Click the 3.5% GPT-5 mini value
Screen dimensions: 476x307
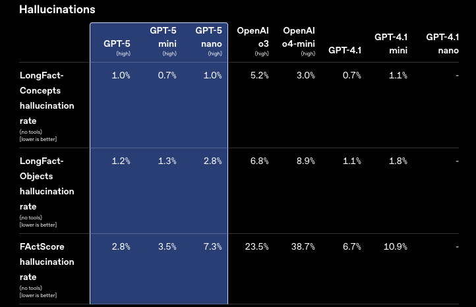tap(167, 246)
